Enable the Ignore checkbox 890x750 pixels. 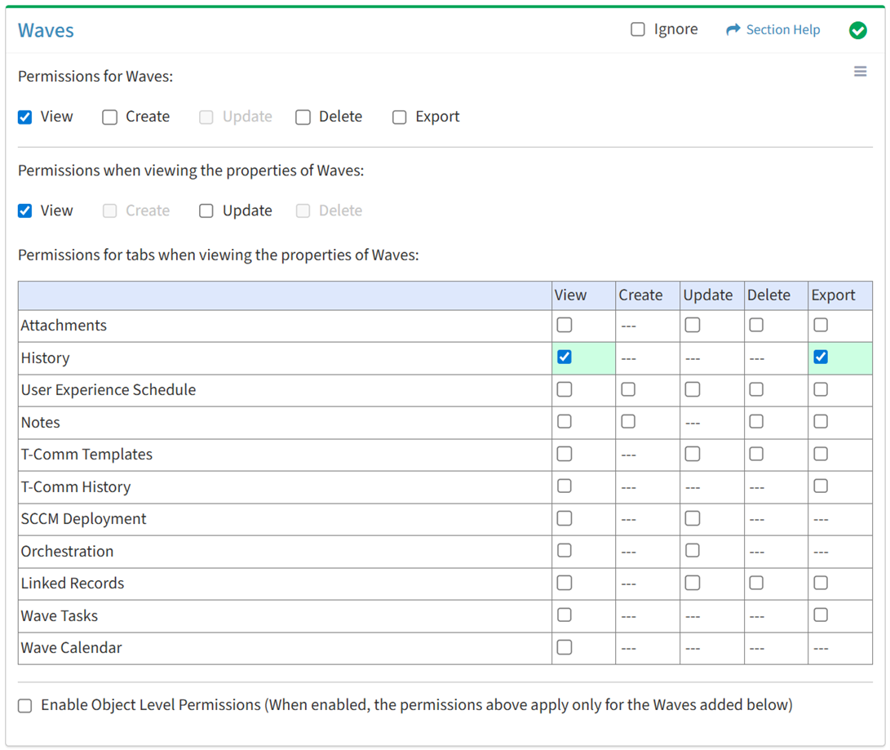pyautogui.click(x=638, y=30)
